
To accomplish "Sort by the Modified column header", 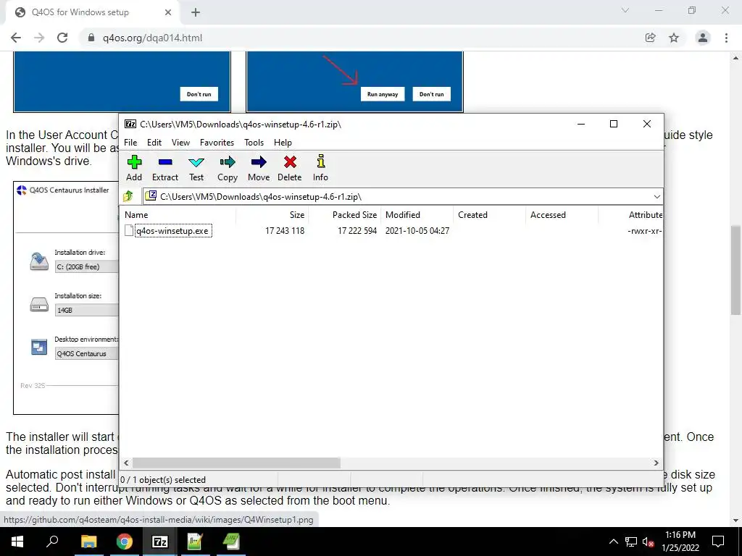I will (417, 214).
